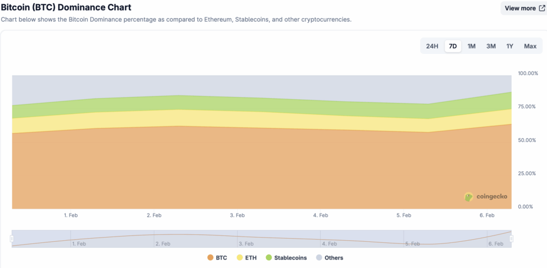The height and width of the screenshot is (268, 547).
Task: Click the 3. Feb marker in navigator
Action: [246, 243]
